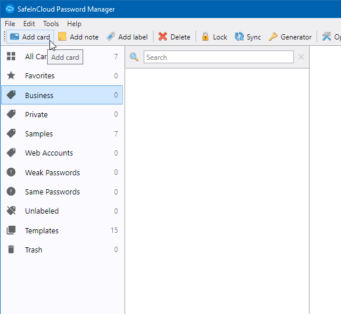The width and height of the screenshot is (341, 314).
Task: Click the 'Trash' label text
Action: tap(34, 250)
